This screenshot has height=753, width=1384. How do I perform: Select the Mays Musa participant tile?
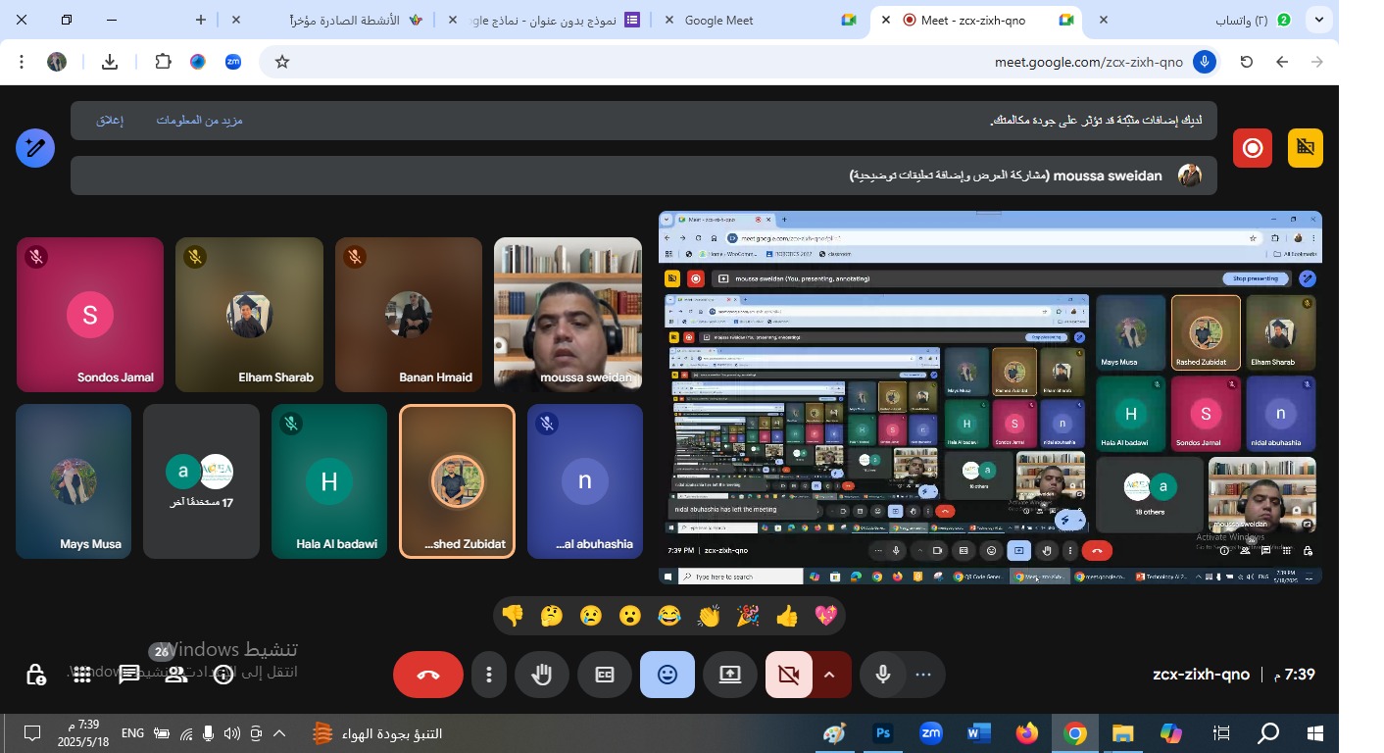74,481
